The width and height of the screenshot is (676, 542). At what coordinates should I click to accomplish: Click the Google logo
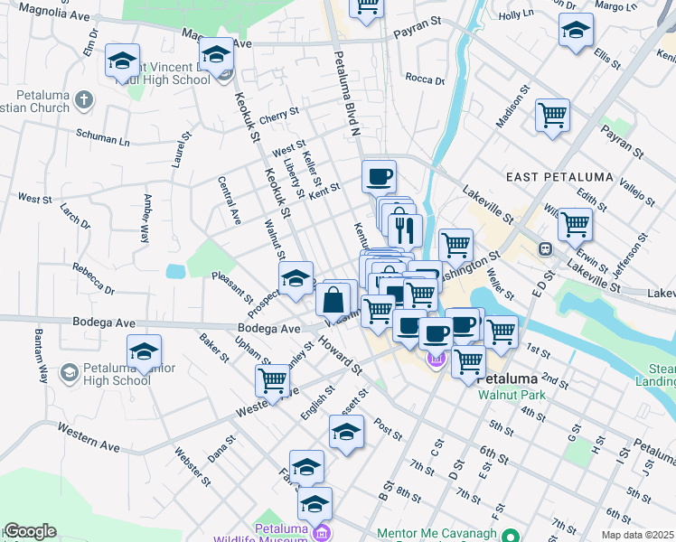coord(29,531)
